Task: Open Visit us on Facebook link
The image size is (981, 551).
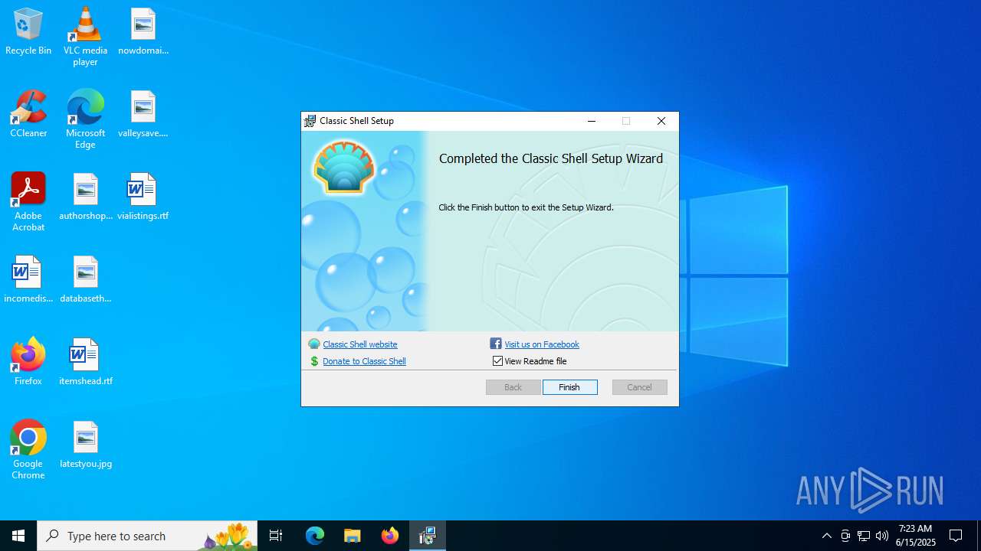Action: coord(542,344)
